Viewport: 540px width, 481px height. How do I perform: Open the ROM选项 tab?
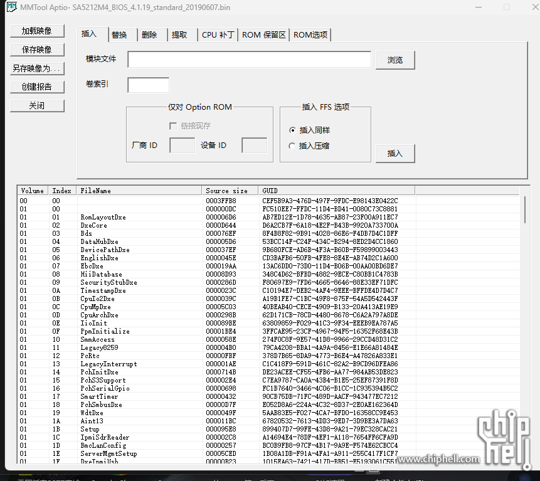coord(310,35)
